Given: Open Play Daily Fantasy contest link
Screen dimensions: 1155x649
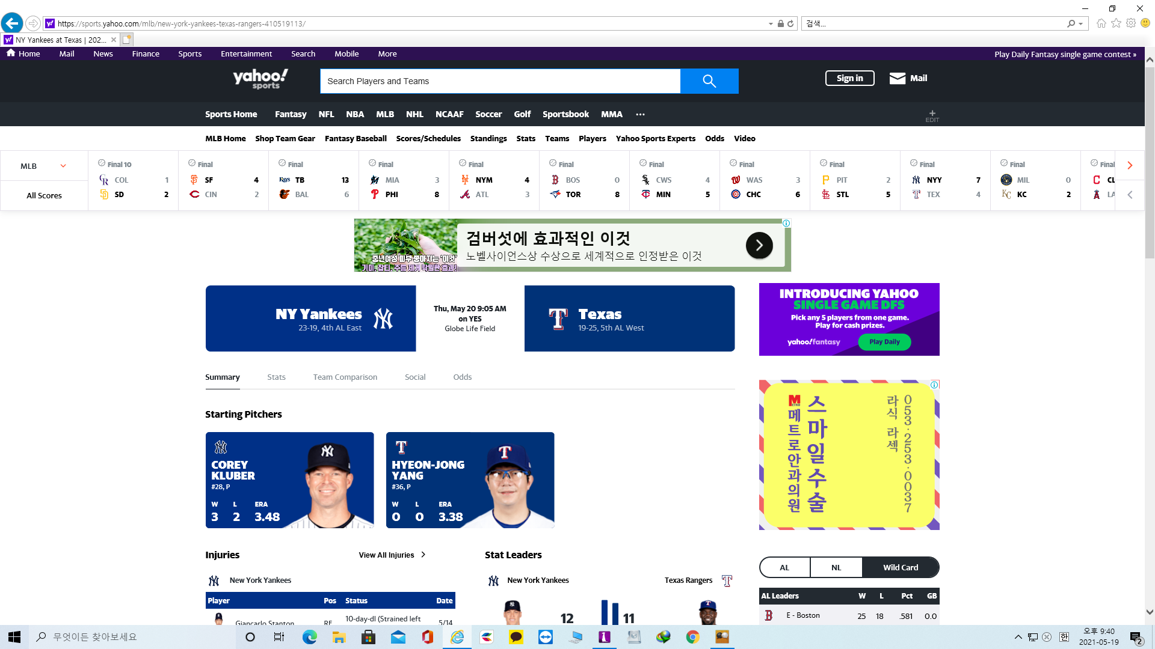Looking at the screenshot, I should tap(1065, 54).
